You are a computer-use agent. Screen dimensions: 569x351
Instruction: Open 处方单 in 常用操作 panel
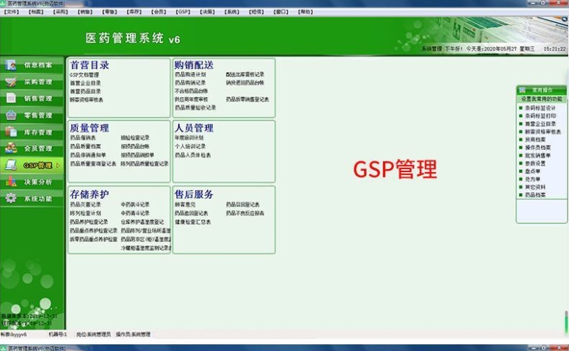pos(533,180)
